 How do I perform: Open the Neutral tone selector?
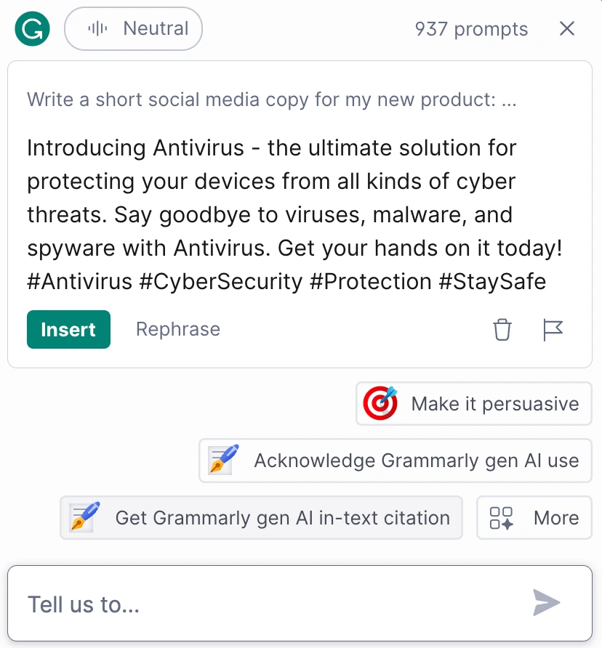(133, 28)
